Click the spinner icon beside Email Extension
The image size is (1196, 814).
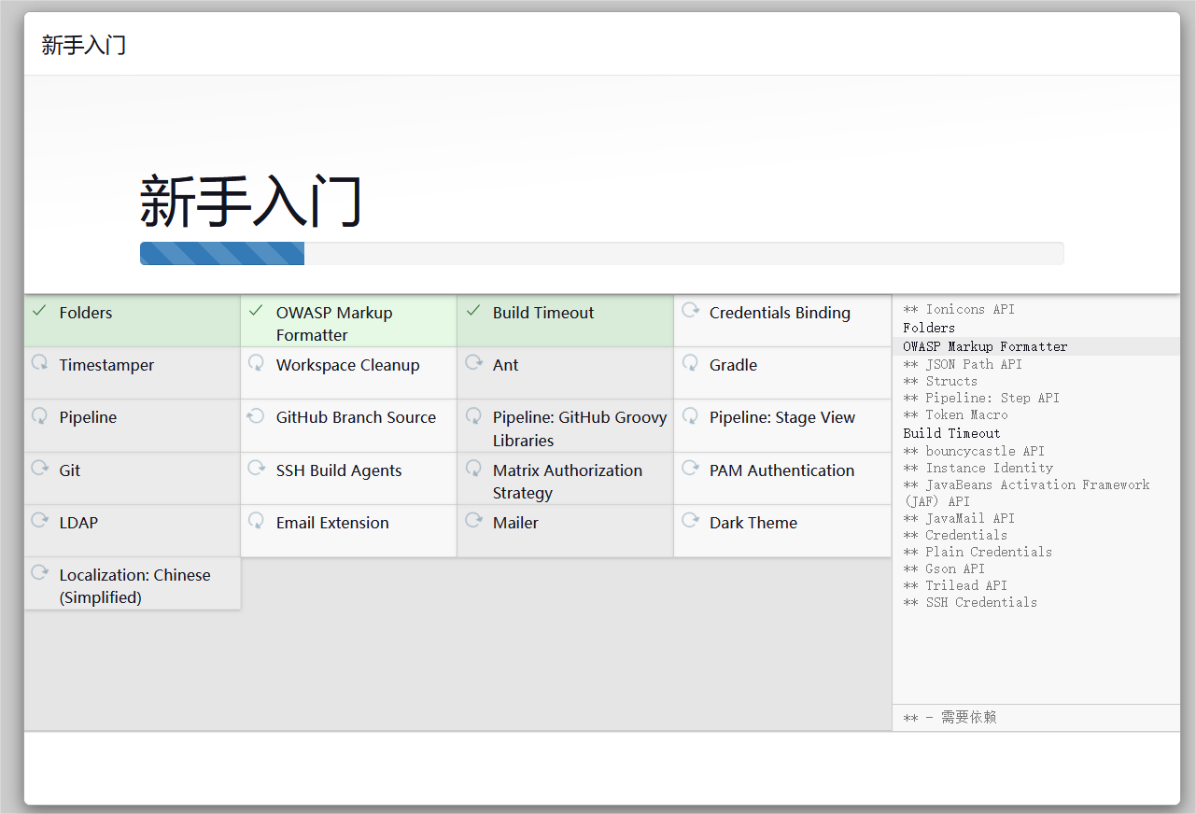pyautogui.click(x=257, y=520)
